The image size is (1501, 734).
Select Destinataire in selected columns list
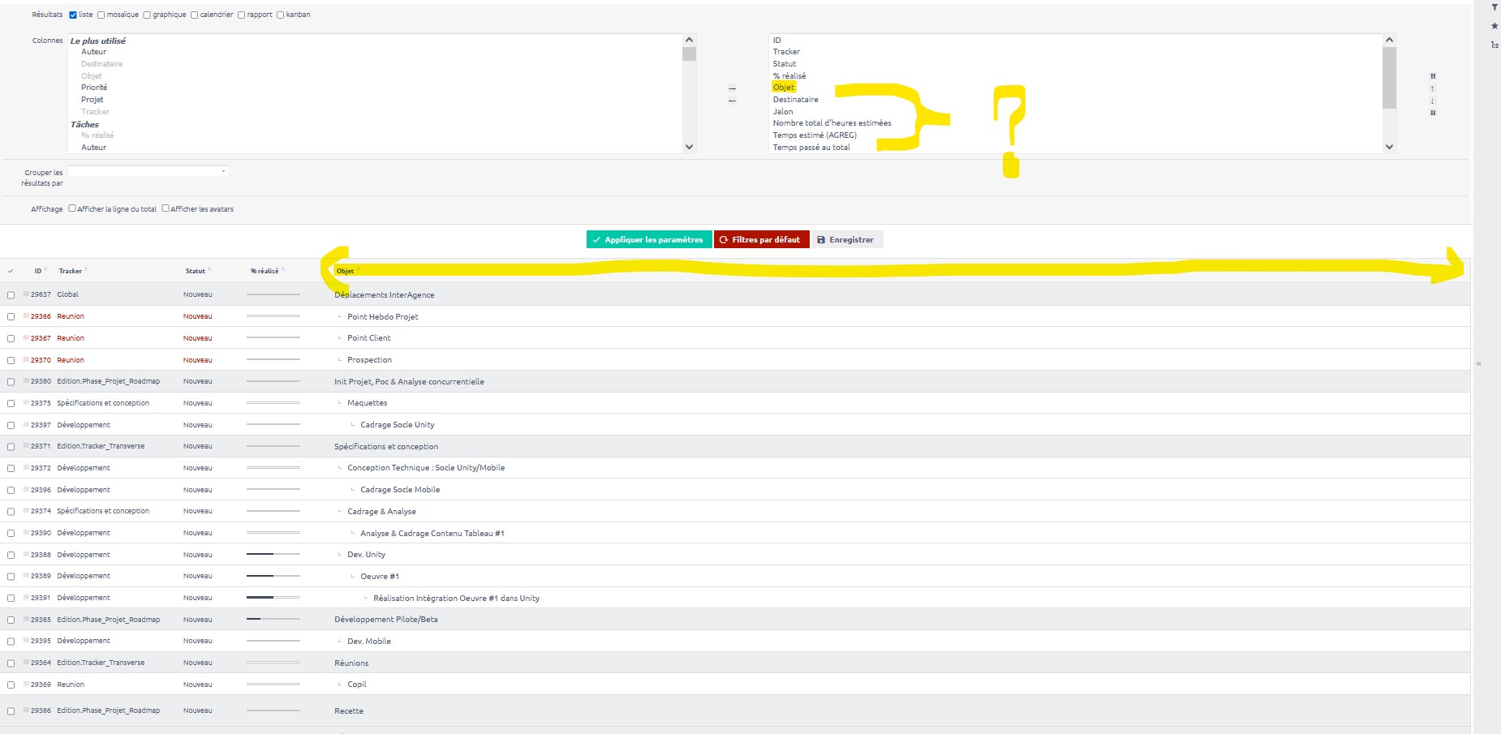point(795,100)
